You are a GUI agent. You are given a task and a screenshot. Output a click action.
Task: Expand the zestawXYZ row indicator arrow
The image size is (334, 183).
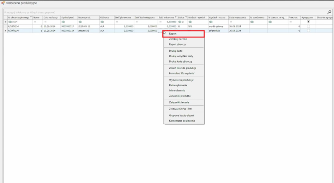tap(5, 31)
